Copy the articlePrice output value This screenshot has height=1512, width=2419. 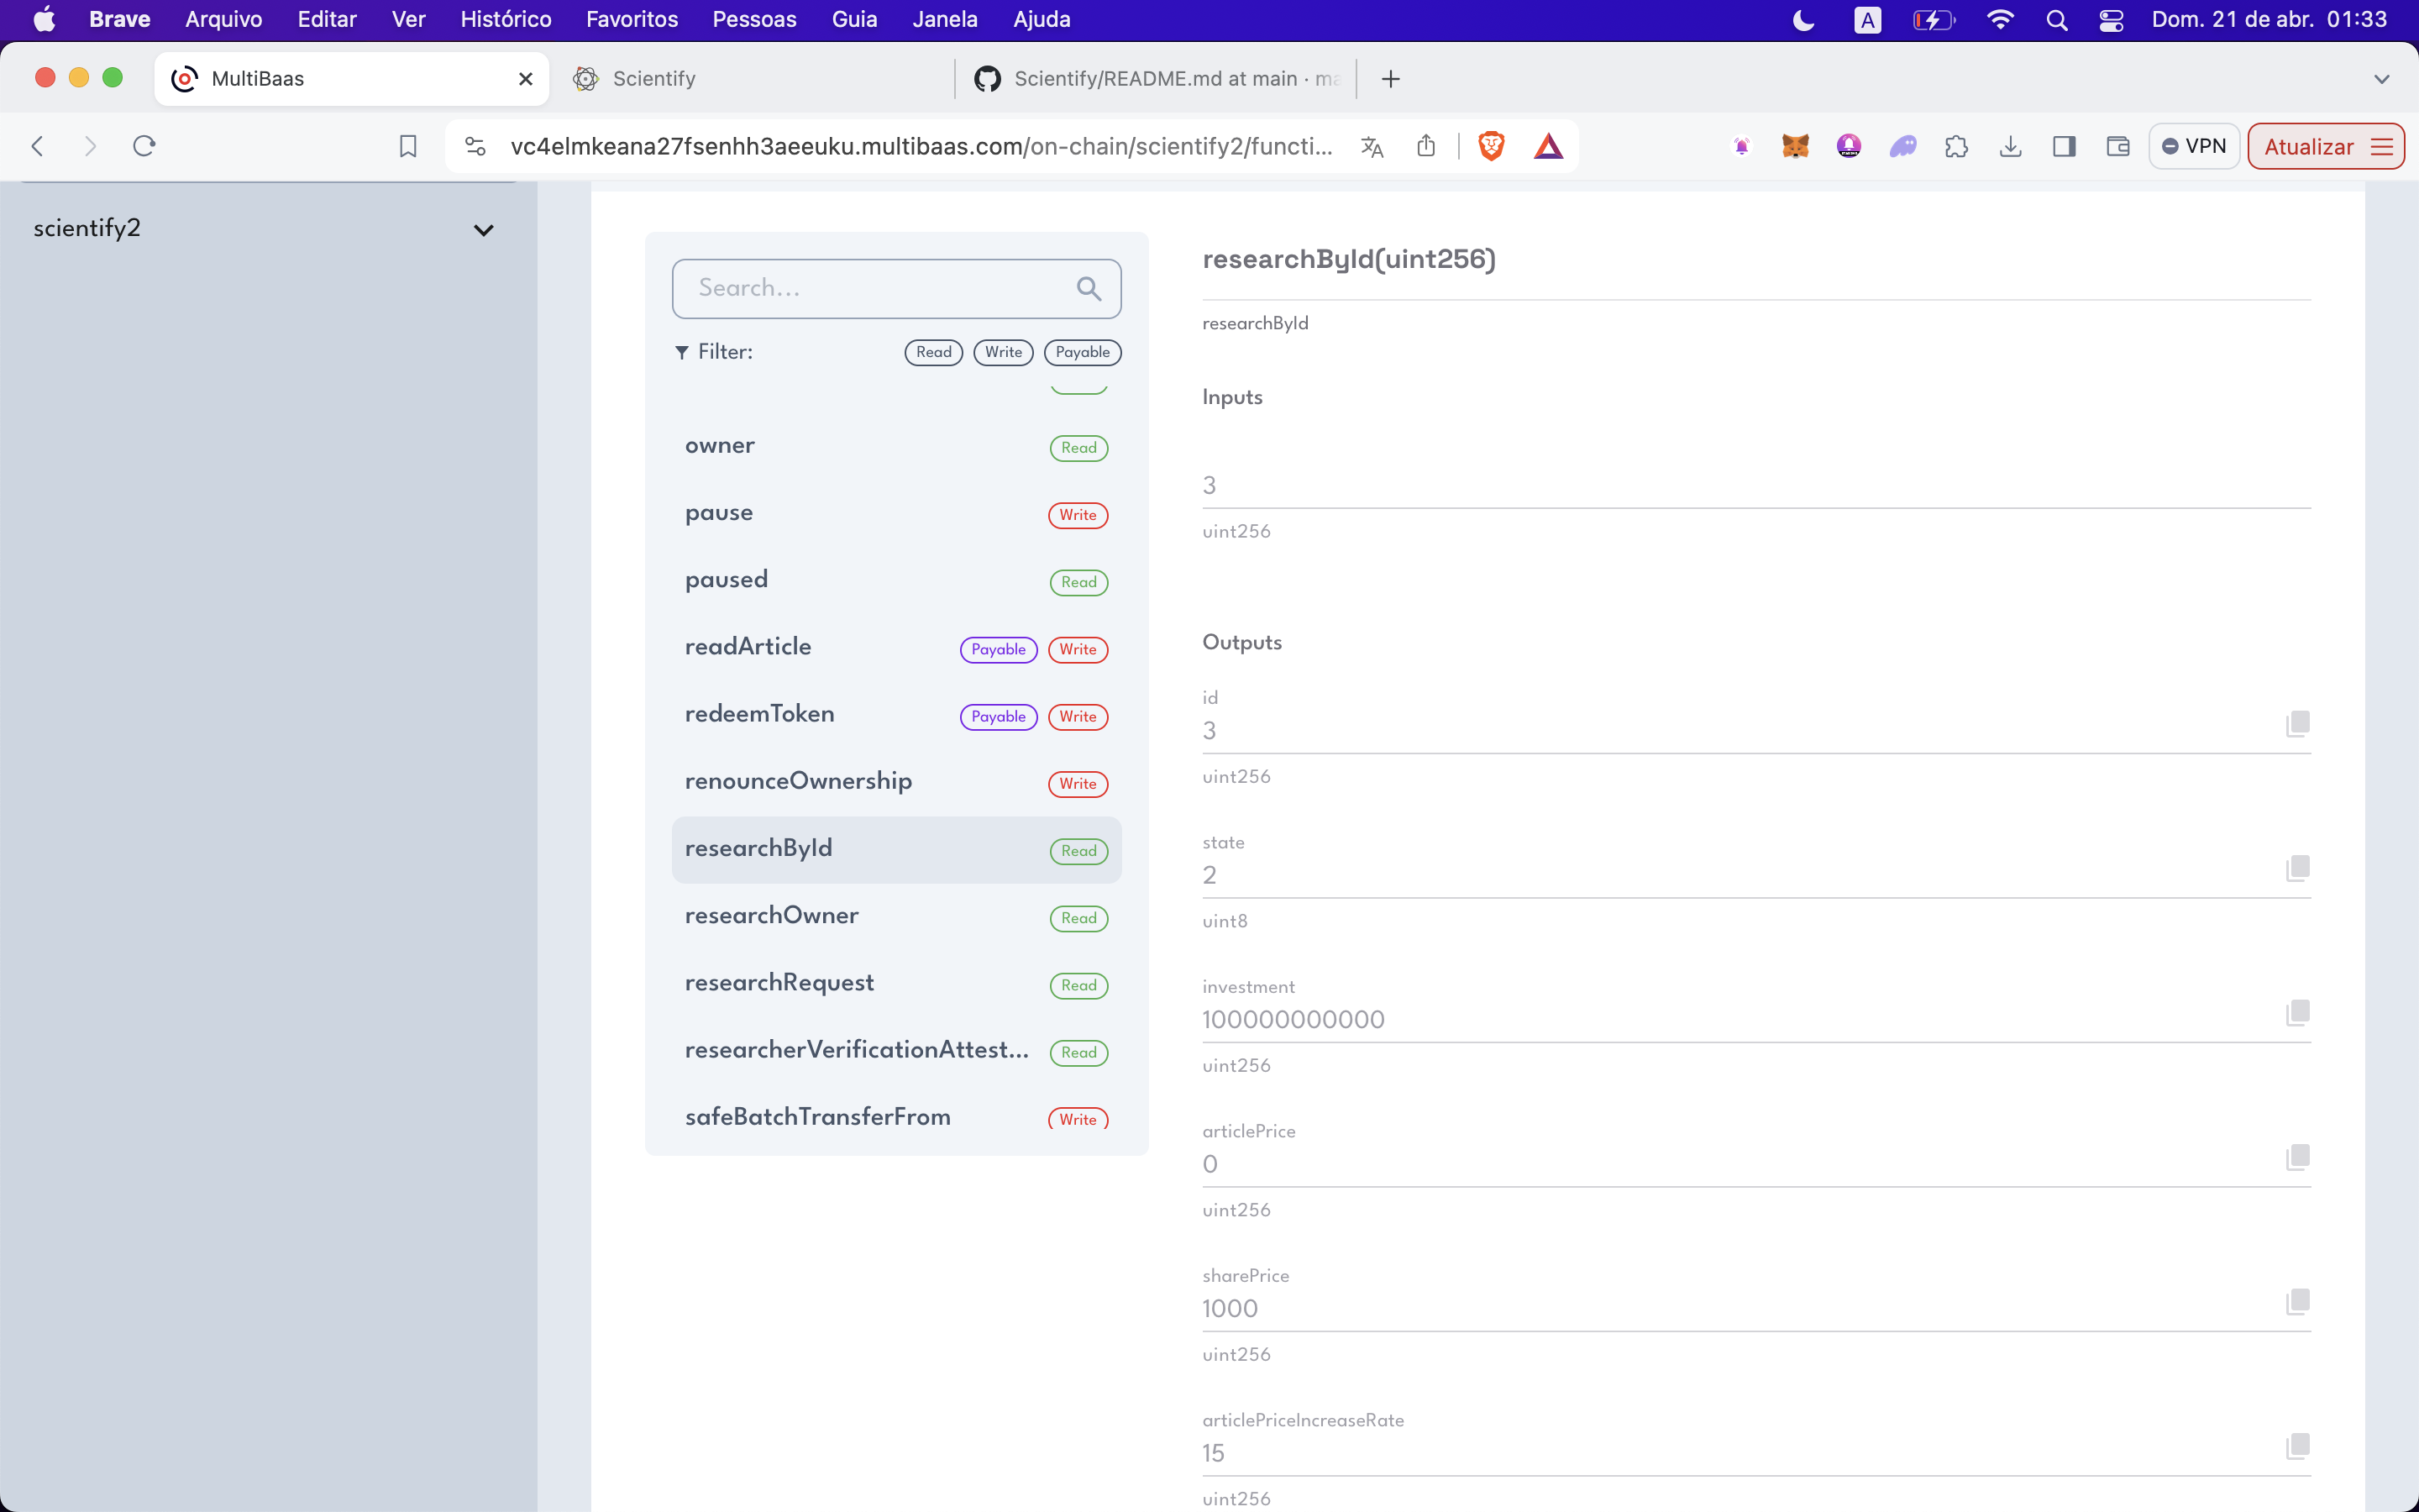pos(2297,1157)
